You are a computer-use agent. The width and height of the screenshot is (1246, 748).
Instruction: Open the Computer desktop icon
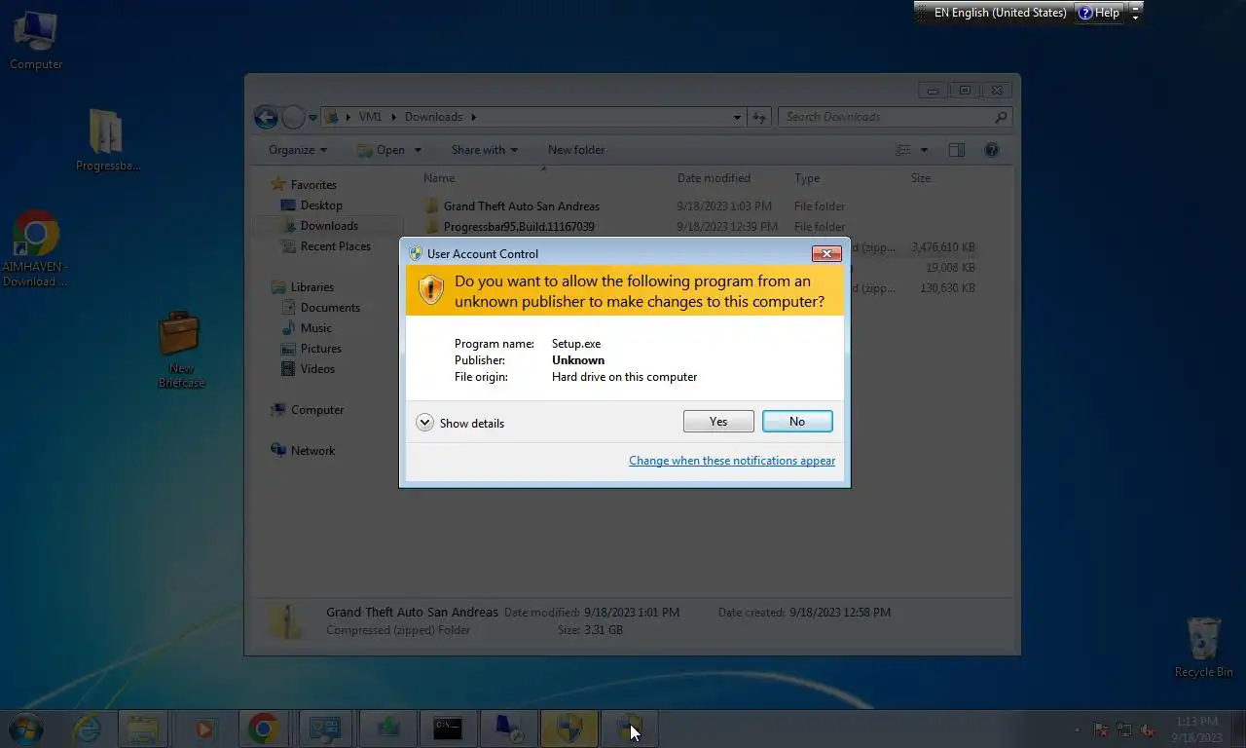tap(36, 40)
